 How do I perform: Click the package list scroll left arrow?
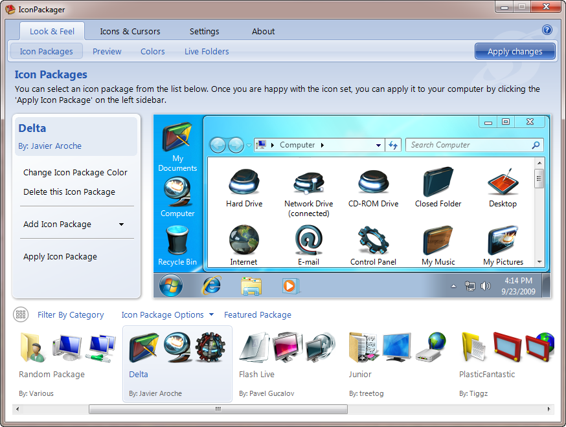(17, 409)
